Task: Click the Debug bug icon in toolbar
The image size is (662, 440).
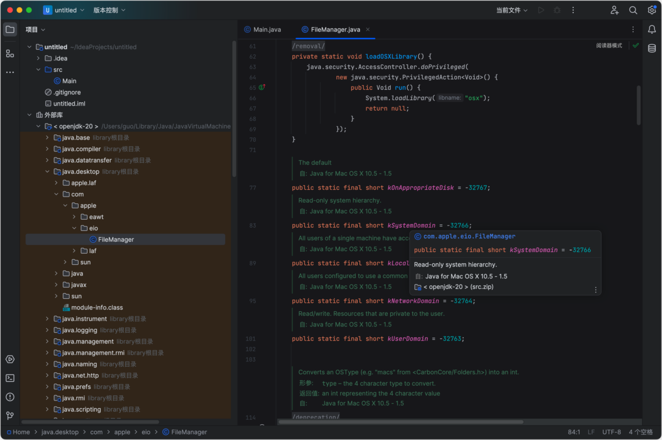Action: (x=557, y=10)
